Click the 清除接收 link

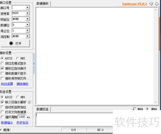point(22,84)
